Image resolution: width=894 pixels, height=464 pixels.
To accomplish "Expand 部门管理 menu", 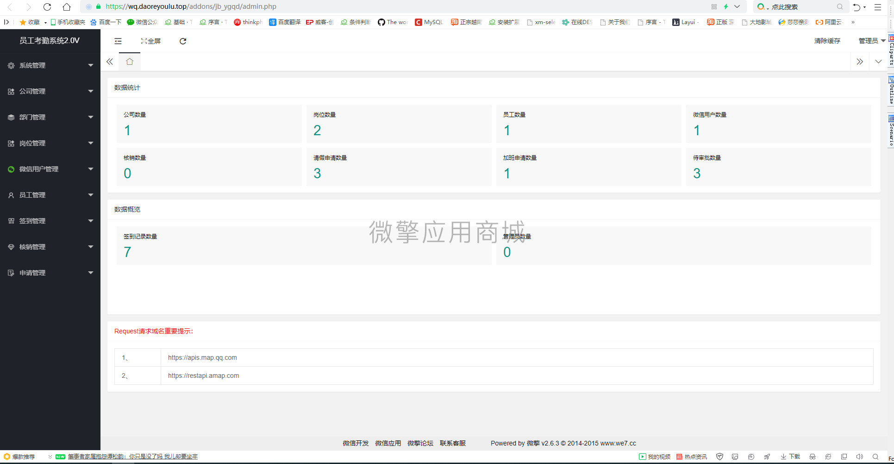I will 50,117.
